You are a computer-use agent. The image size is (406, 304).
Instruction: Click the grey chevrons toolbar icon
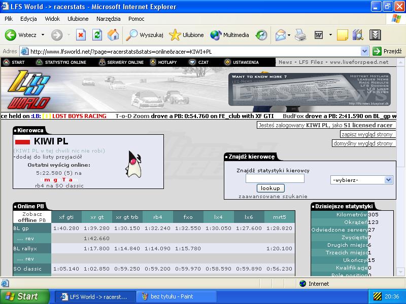click(x=375, y=35)
